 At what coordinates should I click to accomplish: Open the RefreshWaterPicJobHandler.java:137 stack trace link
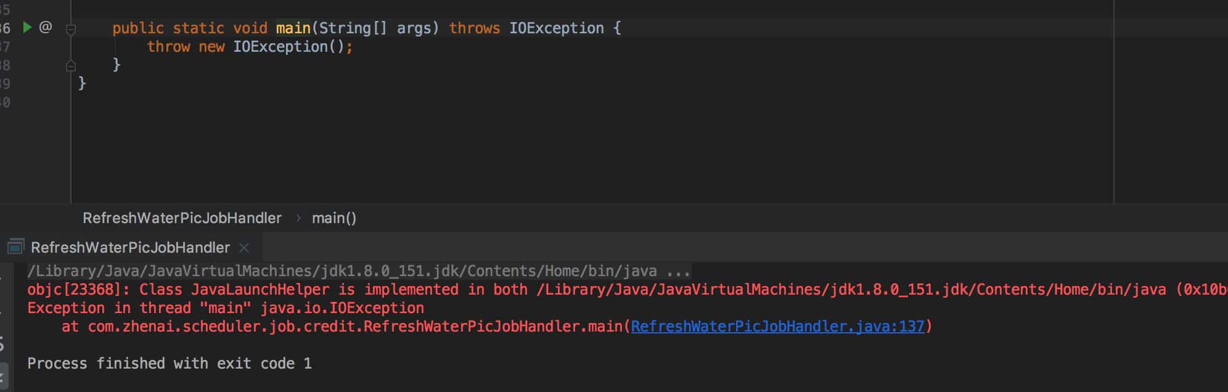point(777,326)
